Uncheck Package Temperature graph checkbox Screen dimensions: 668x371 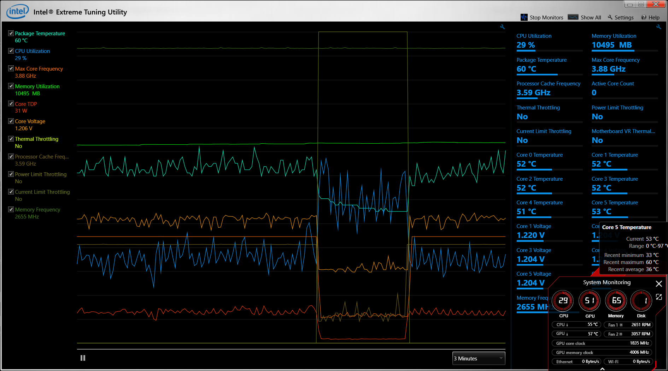(11, 33)
